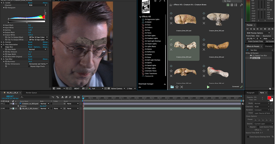
Task: Collapse Effects HD tree
Action: click(140, 17)
